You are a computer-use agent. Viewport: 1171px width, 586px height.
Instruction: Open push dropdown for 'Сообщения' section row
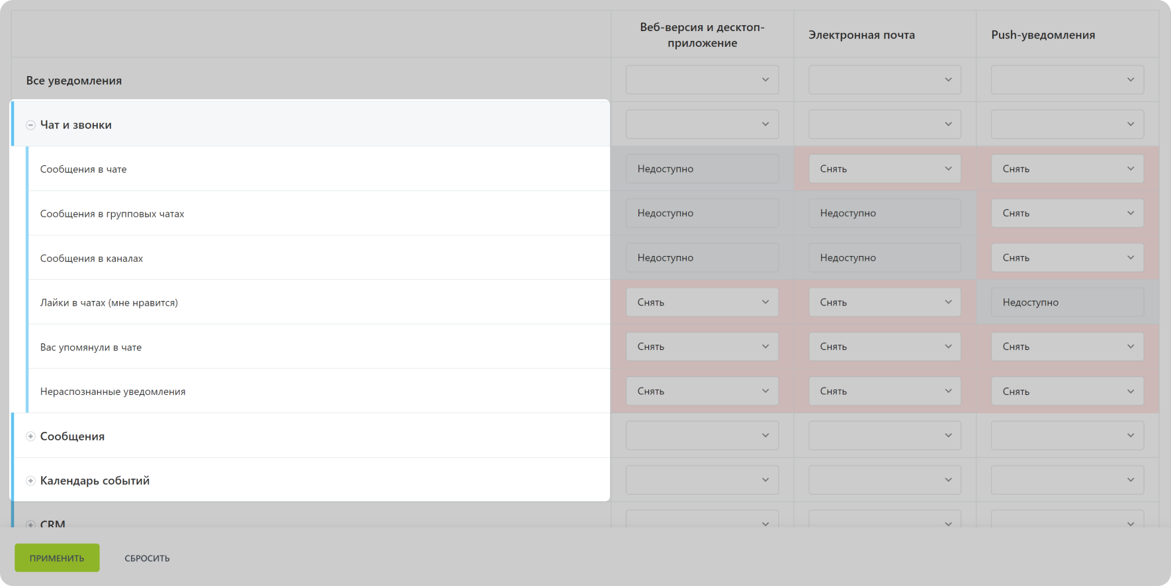1067,435
